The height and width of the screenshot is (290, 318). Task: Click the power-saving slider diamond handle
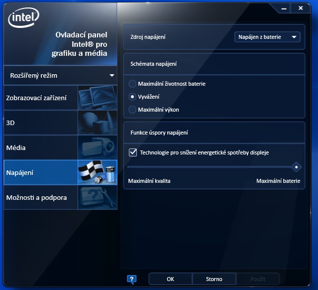point(296,167)
